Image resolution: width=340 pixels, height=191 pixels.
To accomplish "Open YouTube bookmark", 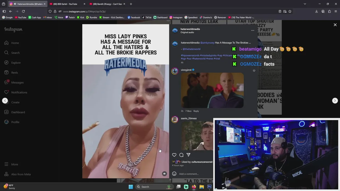I will (x=20, y=18).
